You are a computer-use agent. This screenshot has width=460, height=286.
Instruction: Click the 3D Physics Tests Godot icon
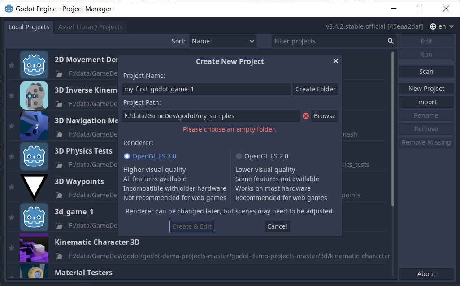coord(34,156)
